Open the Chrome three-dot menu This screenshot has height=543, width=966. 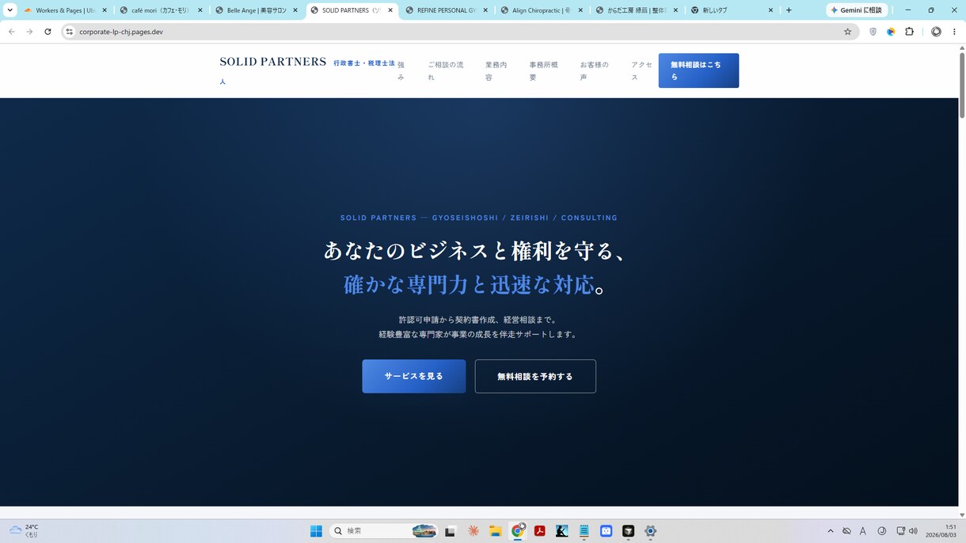tap(954, 32)
